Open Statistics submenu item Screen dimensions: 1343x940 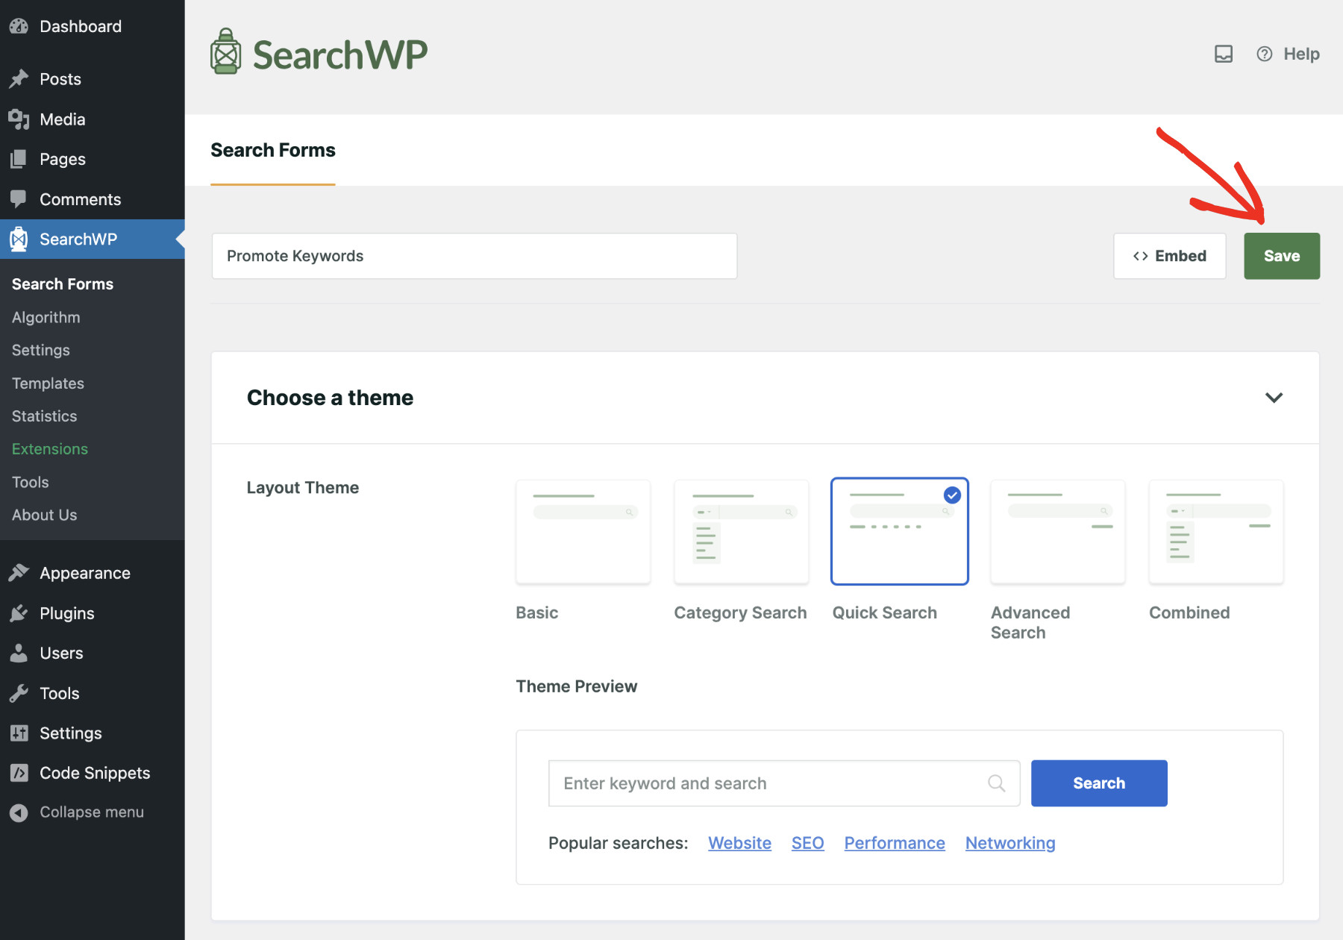45,416
